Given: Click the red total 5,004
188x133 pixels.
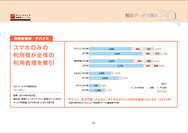Looking at the screenshot, I should pos(165,54).
